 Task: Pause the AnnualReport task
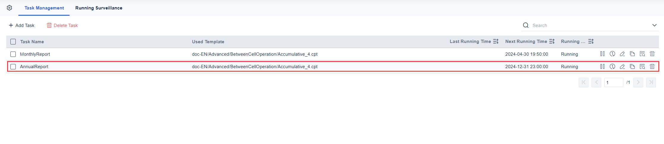coord(602,66)
